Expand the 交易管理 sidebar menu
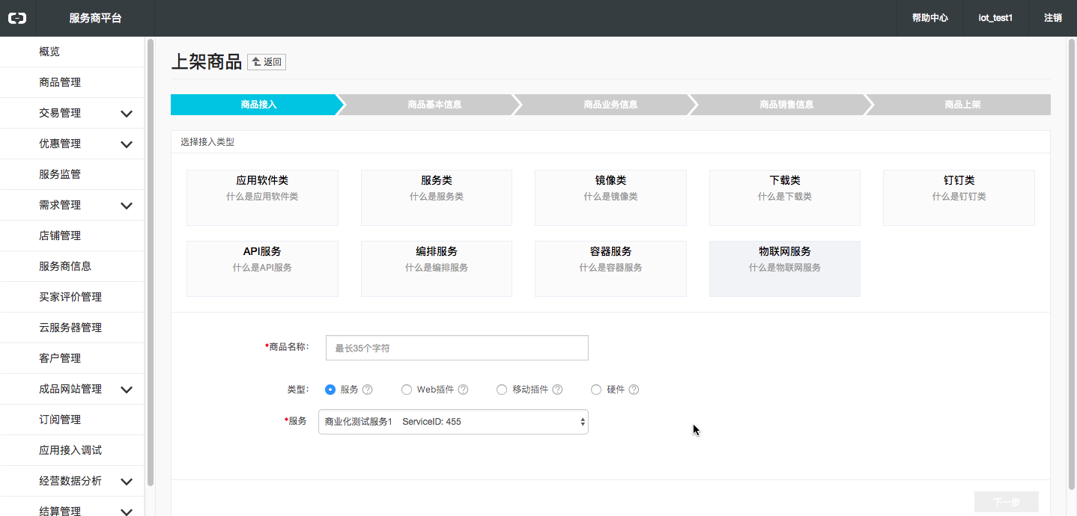 point(127,114)
